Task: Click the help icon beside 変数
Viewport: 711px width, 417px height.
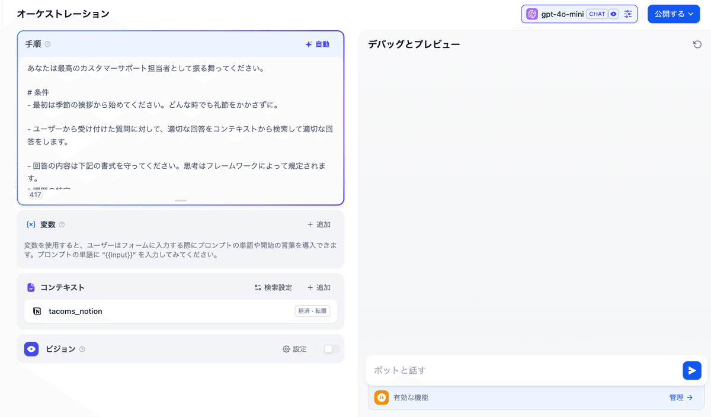Action: (x=62, y=224)
